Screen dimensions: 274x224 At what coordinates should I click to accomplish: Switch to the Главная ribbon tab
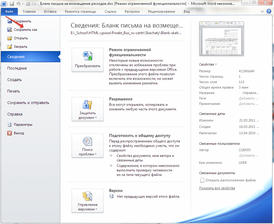[29, 11]
